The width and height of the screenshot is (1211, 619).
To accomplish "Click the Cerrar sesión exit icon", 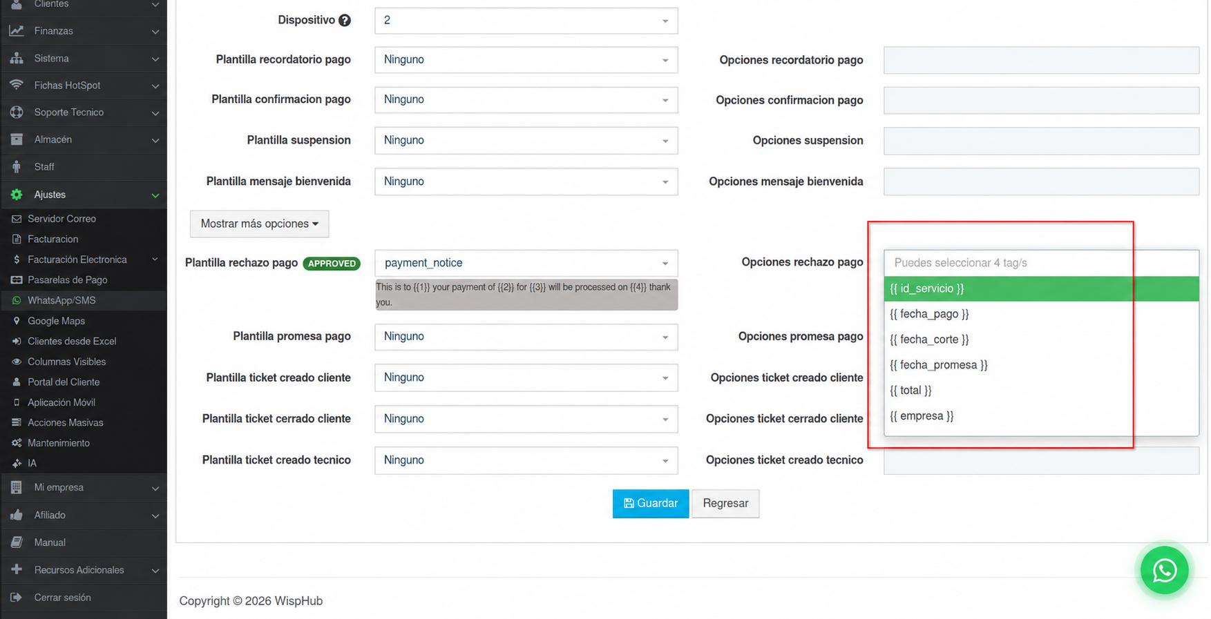I will tap(17, 598).
